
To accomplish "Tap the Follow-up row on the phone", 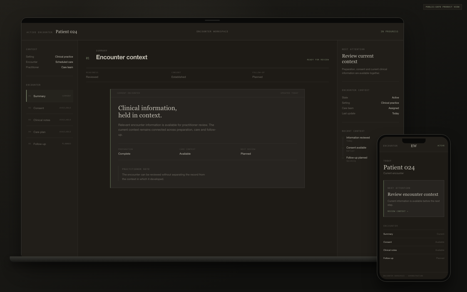I will point(414,258).
